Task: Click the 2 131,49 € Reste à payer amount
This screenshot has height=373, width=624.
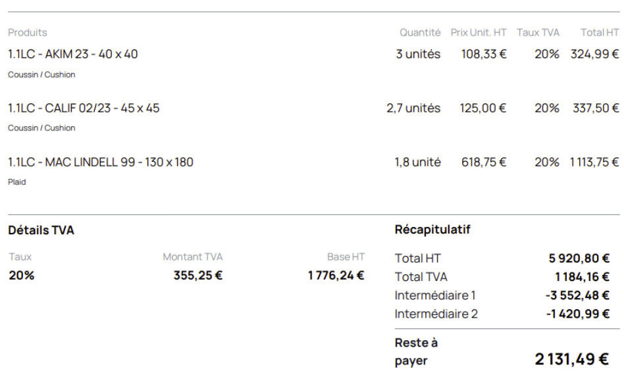Action: tap(571, 359)
